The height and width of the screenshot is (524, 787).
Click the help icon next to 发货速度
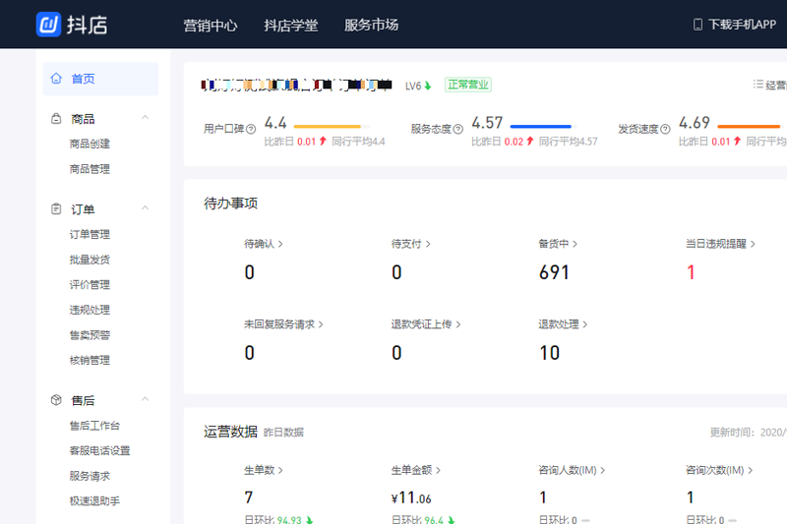point(665,129)
